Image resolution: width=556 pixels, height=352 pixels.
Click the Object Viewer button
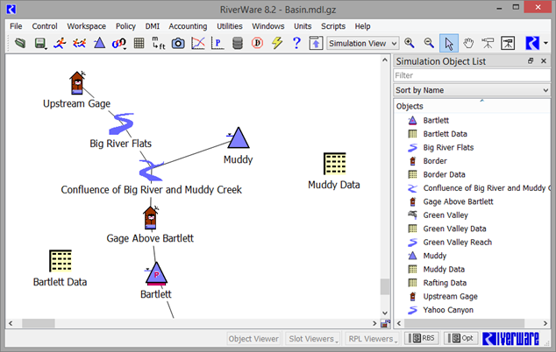tap(253, 339)
